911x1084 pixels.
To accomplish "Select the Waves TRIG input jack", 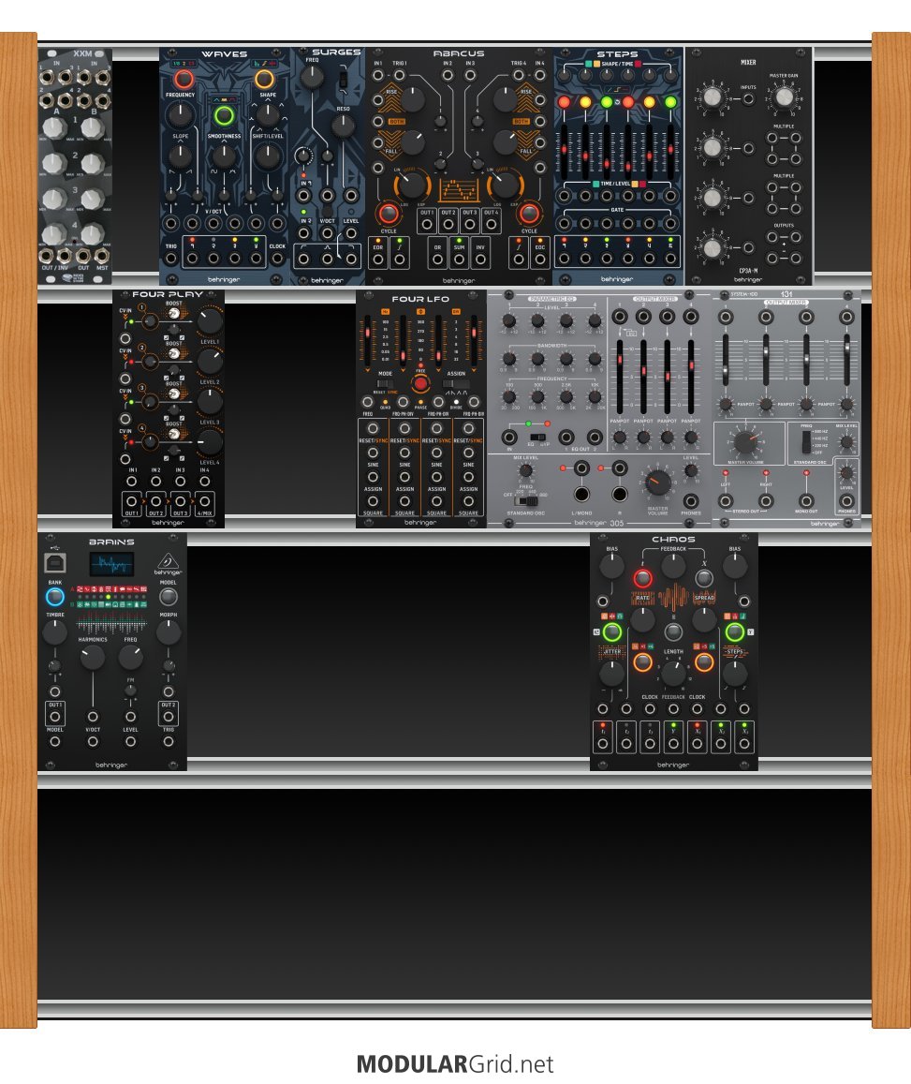I will tap(170, 259).
